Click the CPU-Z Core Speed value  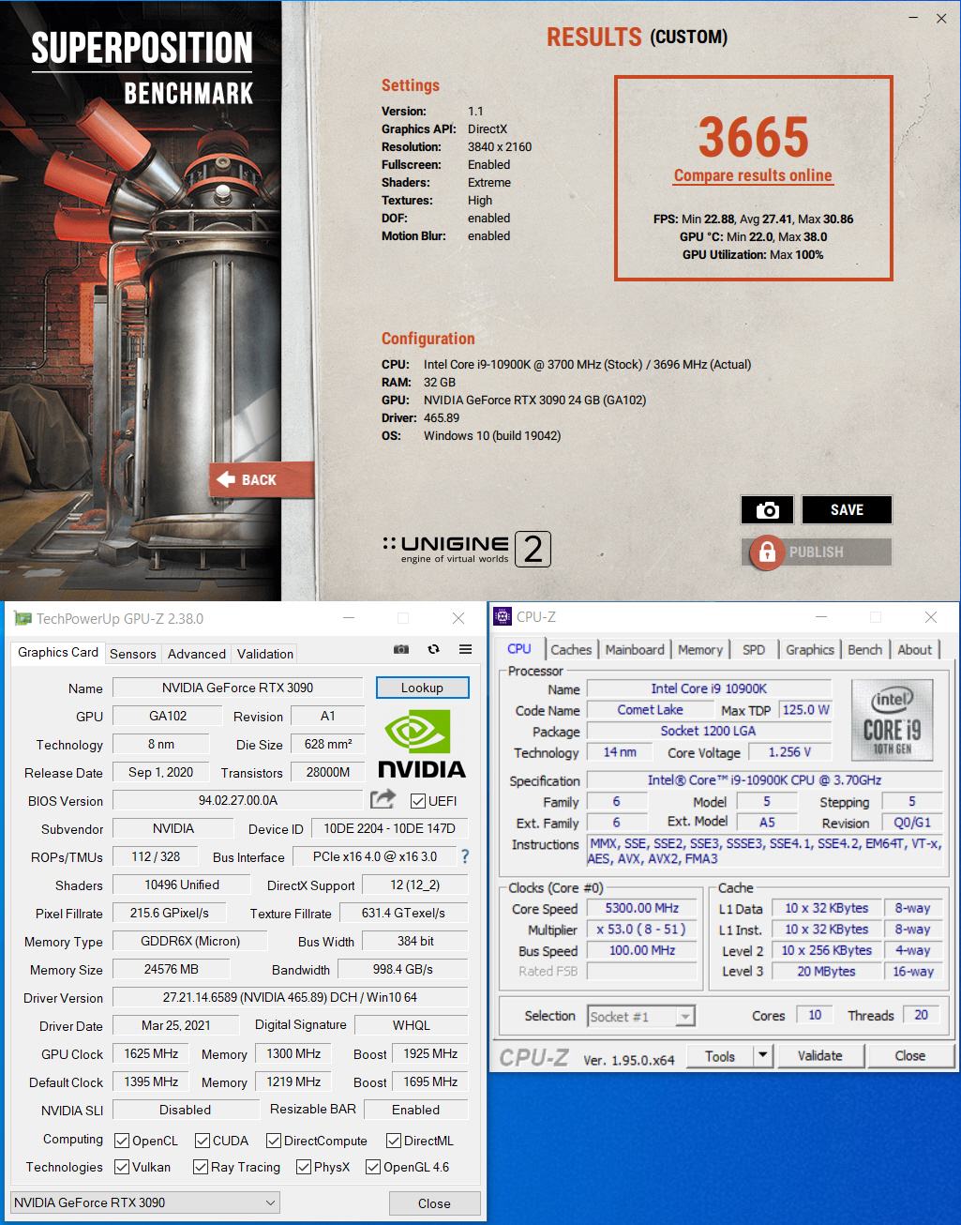pyautogui.click(x=642, y=908)
